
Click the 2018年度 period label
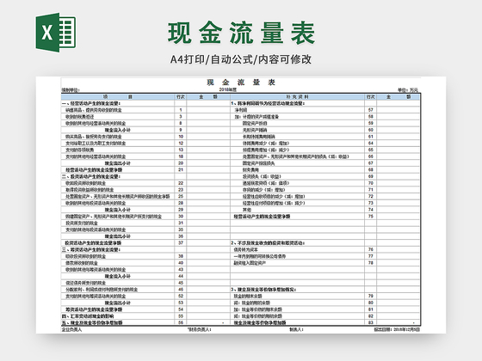pos(228,90)
